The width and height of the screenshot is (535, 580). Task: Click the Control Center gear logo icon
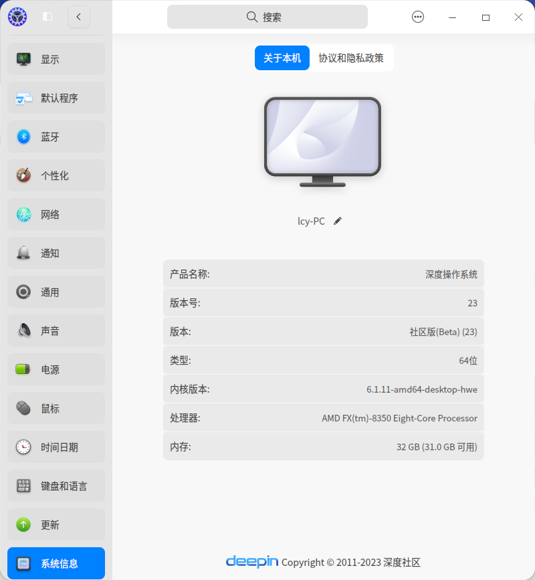click(17, 17)
